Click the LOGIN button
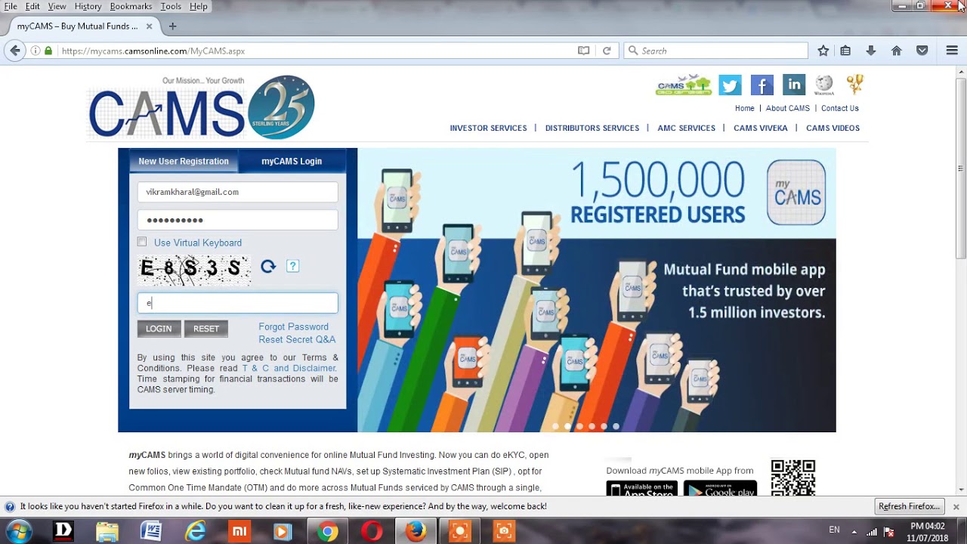The width and height of the screenshot is (967, 544). (x=159, y=329)
